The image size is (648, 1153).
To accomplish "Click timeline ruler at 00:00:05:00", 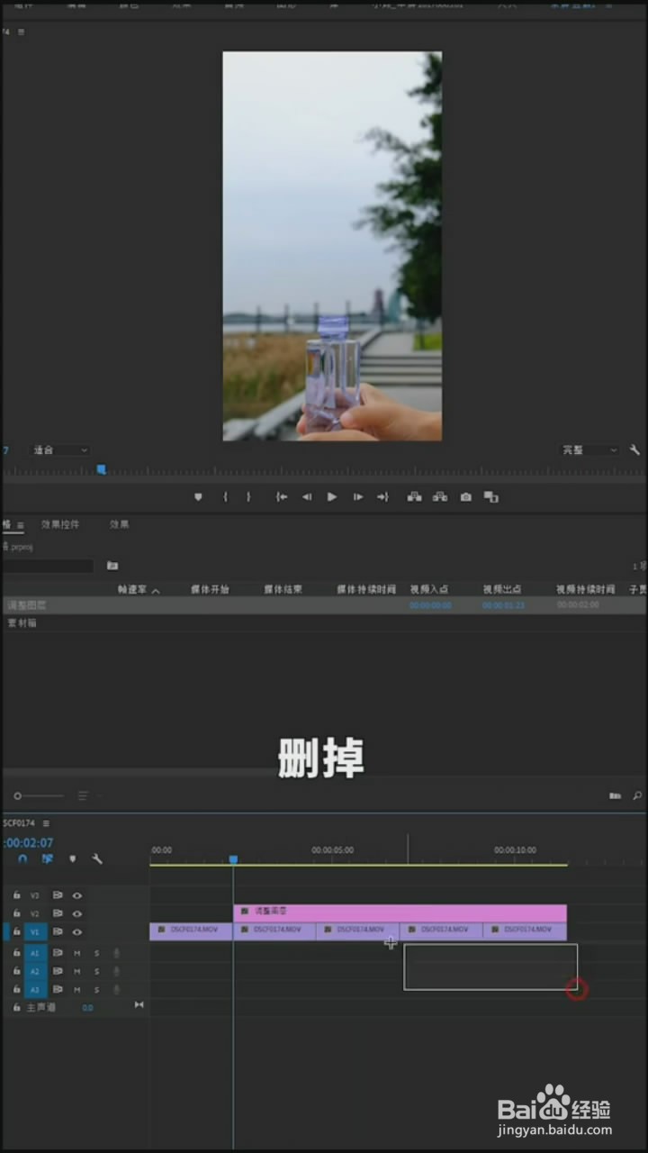I will 332,850.
